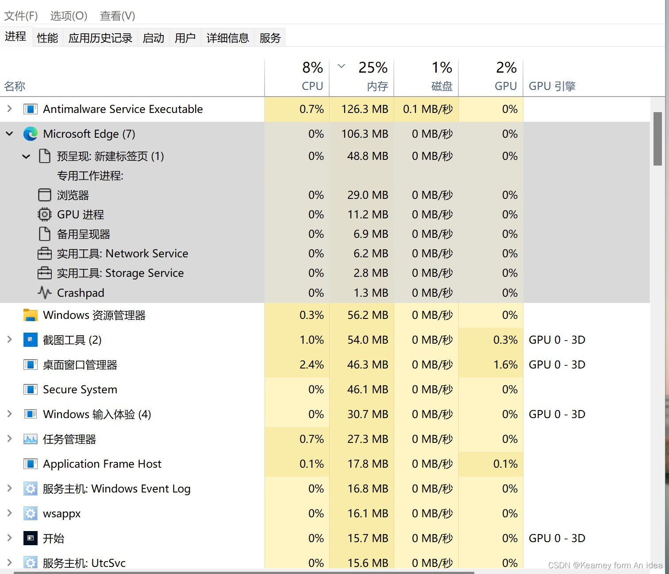Click the 17.8 MB memory value
The height and width of the screenshot is (574, 669).
[x=368, y=464]
